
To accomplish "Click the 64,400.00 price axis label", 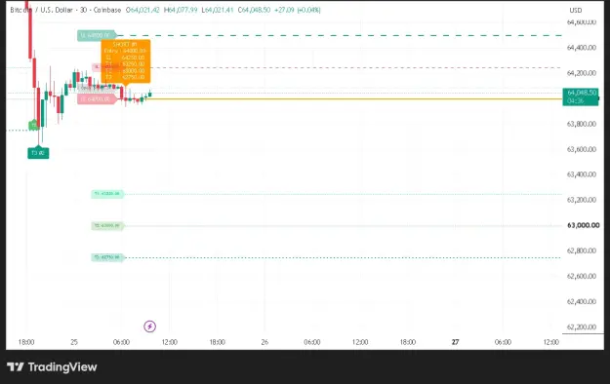I will [582, 48].
